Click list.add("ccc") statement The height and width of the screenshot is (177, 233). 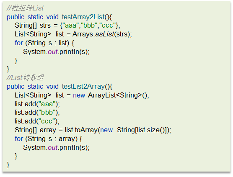coord(37,121)
